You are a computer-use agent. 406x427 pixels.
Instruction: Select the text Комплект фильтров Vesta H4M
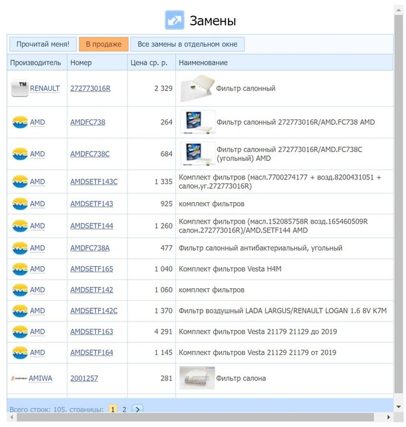pos(230,269)
